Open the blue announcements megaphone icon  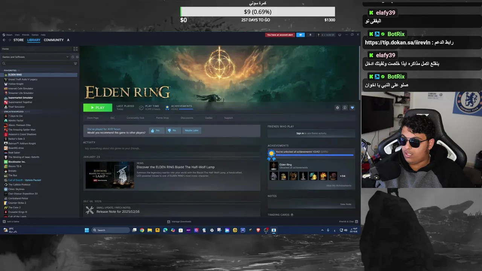coord(300,35)
